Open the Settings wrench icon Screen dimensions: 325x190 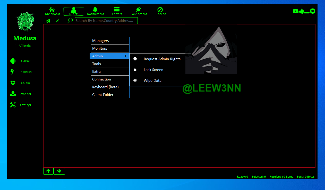tap(13, 105)
